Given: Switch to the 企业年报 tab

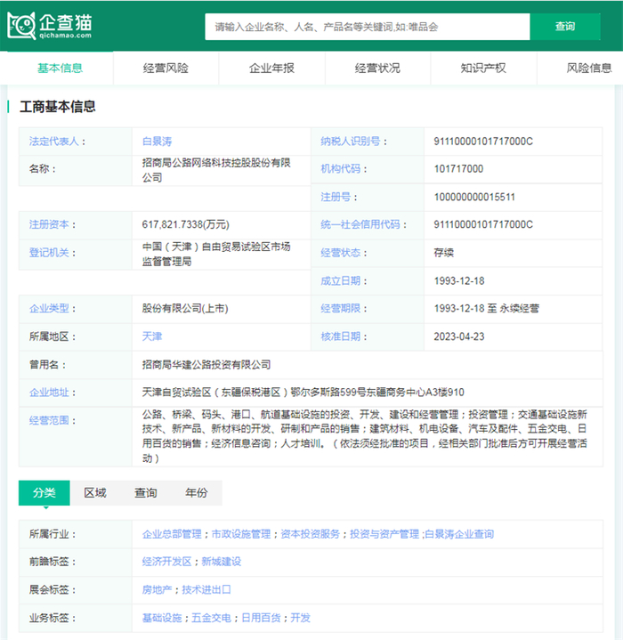Looking at the screenshot, I should [x=271, y=68].
